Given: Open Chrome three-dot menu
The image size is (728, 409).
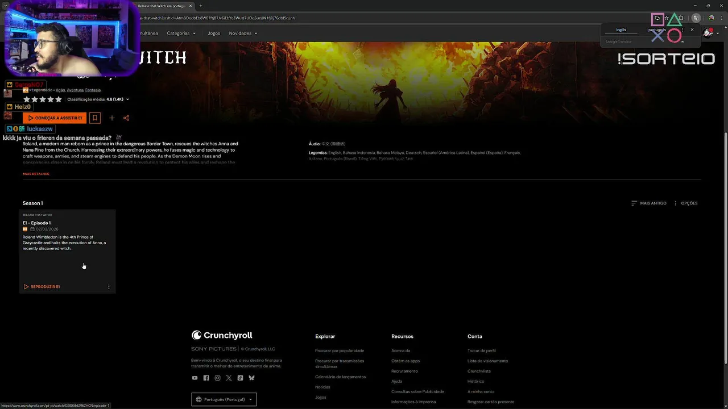Looking at the screenshot, I should [x=722, y=18].
